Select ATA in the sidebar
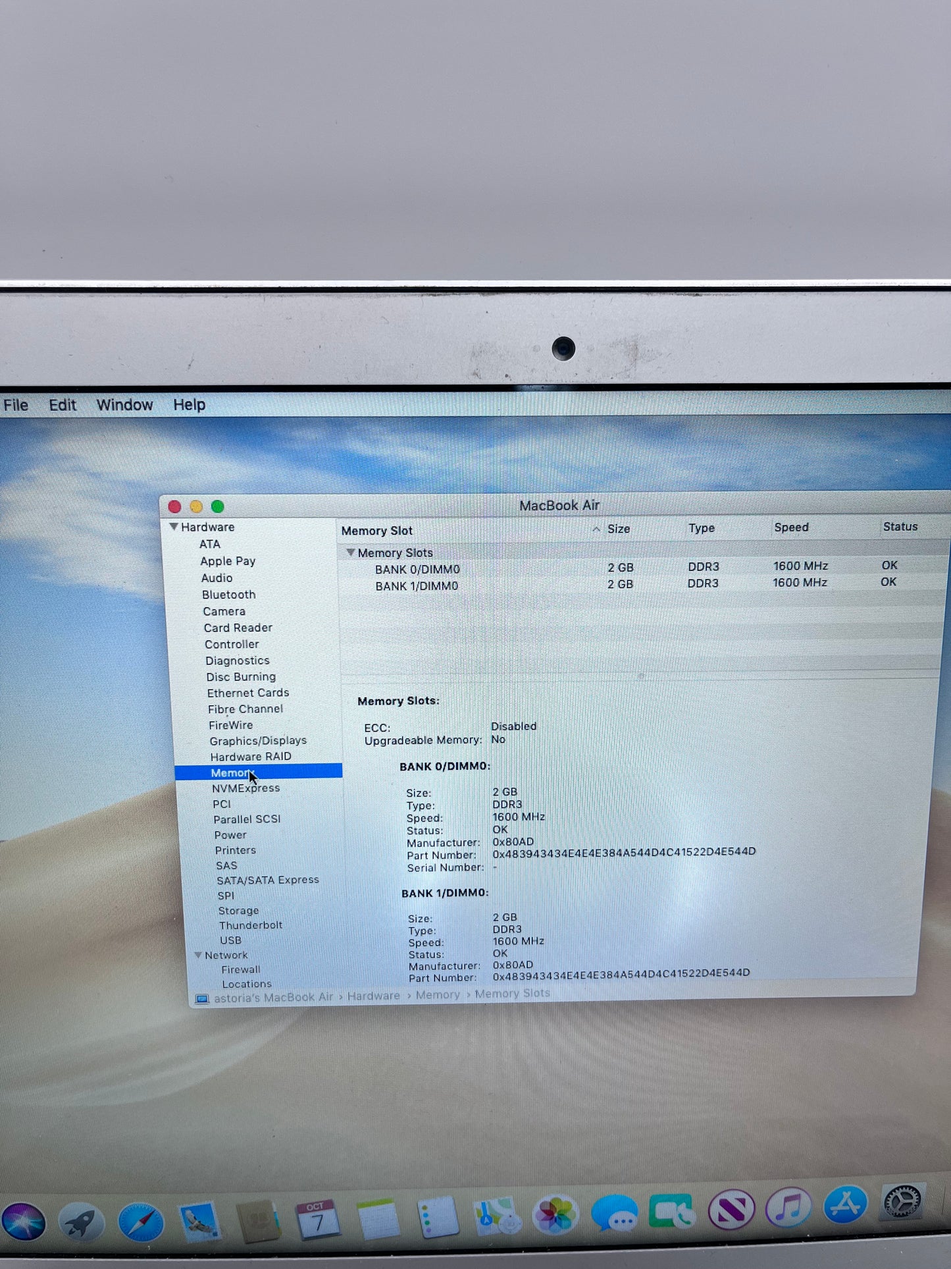The height and width of the screenshot is (1269, 951). coord(210,544)
